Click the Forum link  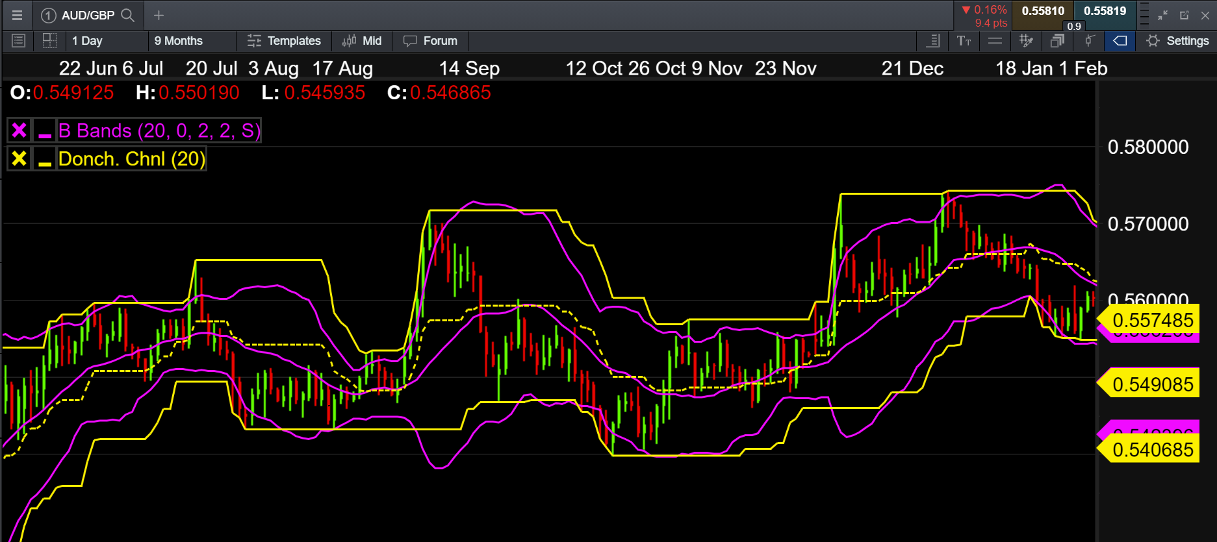(x=431, y=41)
